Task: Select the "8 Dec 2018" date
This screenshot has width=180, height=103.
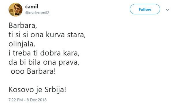Action: [37, 99]
